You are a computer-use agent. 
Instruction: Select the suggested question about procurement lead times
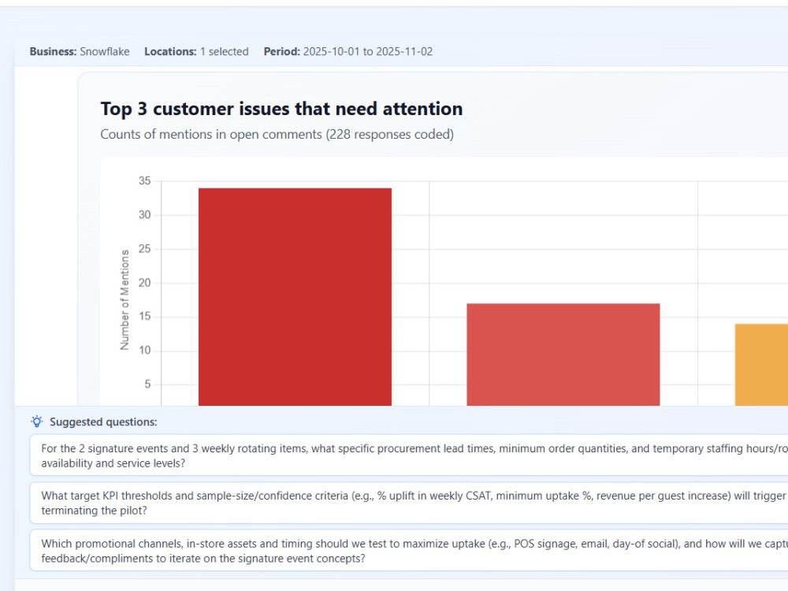click(x=408, y=455)
